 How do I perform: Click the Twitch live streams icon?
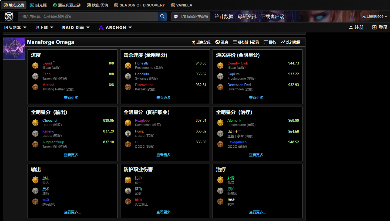pos(176,16)
